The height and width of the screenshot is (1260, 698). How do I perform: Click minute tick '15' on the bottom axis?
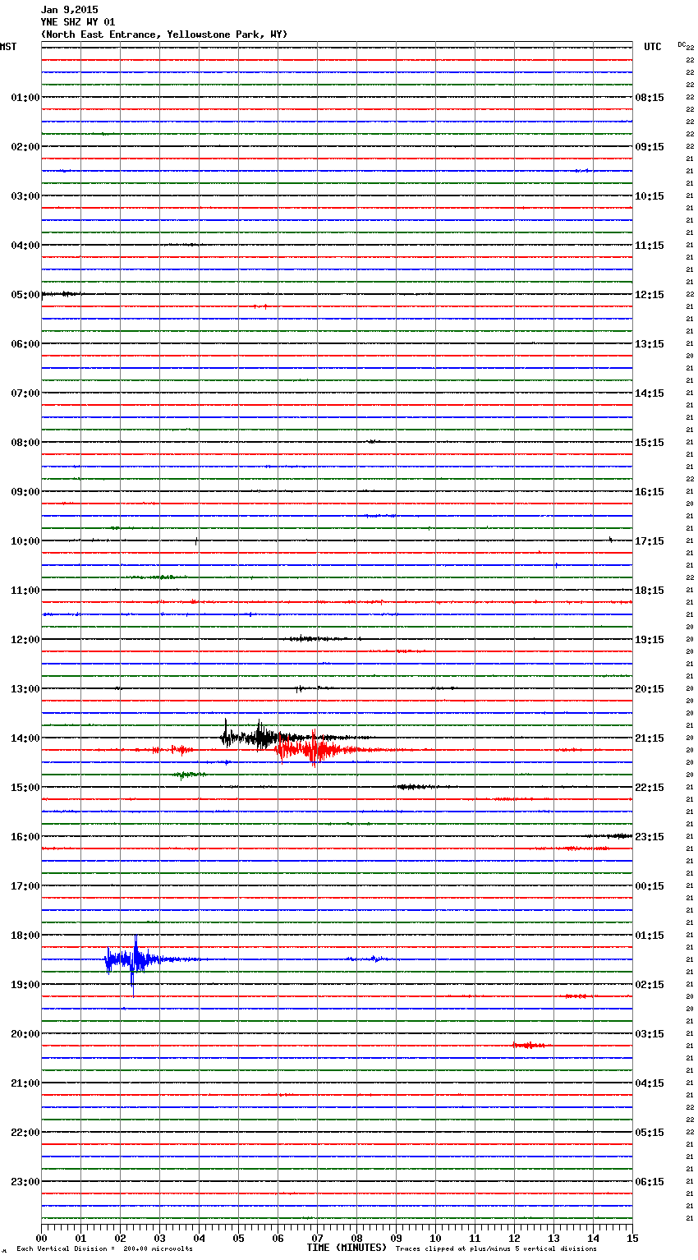[x=632, y=1238]
